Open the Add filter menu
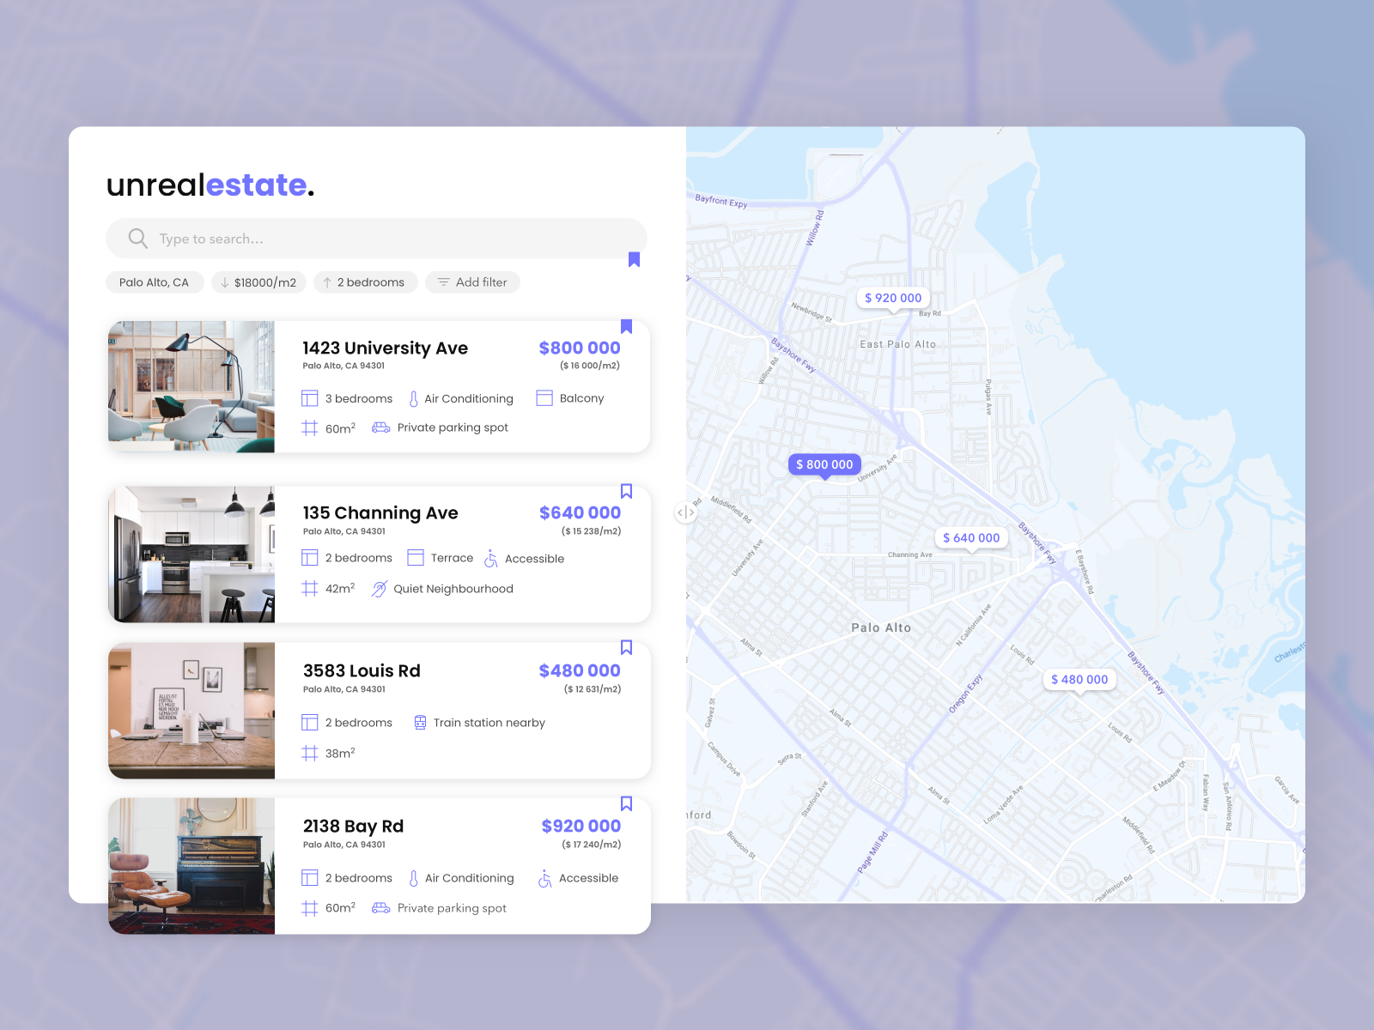Image resolution: width=1374 pixels, height=1030 pixels. tap(472, 282)
